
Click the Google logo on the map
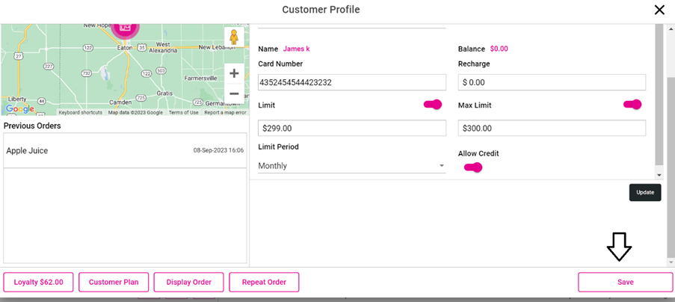click(x=19, y=109)
